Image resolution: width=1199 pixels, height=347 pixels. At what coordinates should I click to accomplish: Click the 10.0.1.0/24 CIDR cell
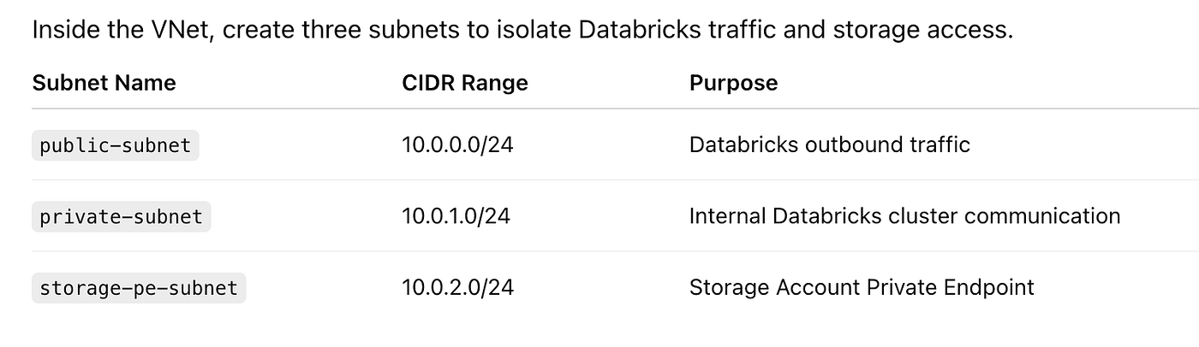pos(456,216)
